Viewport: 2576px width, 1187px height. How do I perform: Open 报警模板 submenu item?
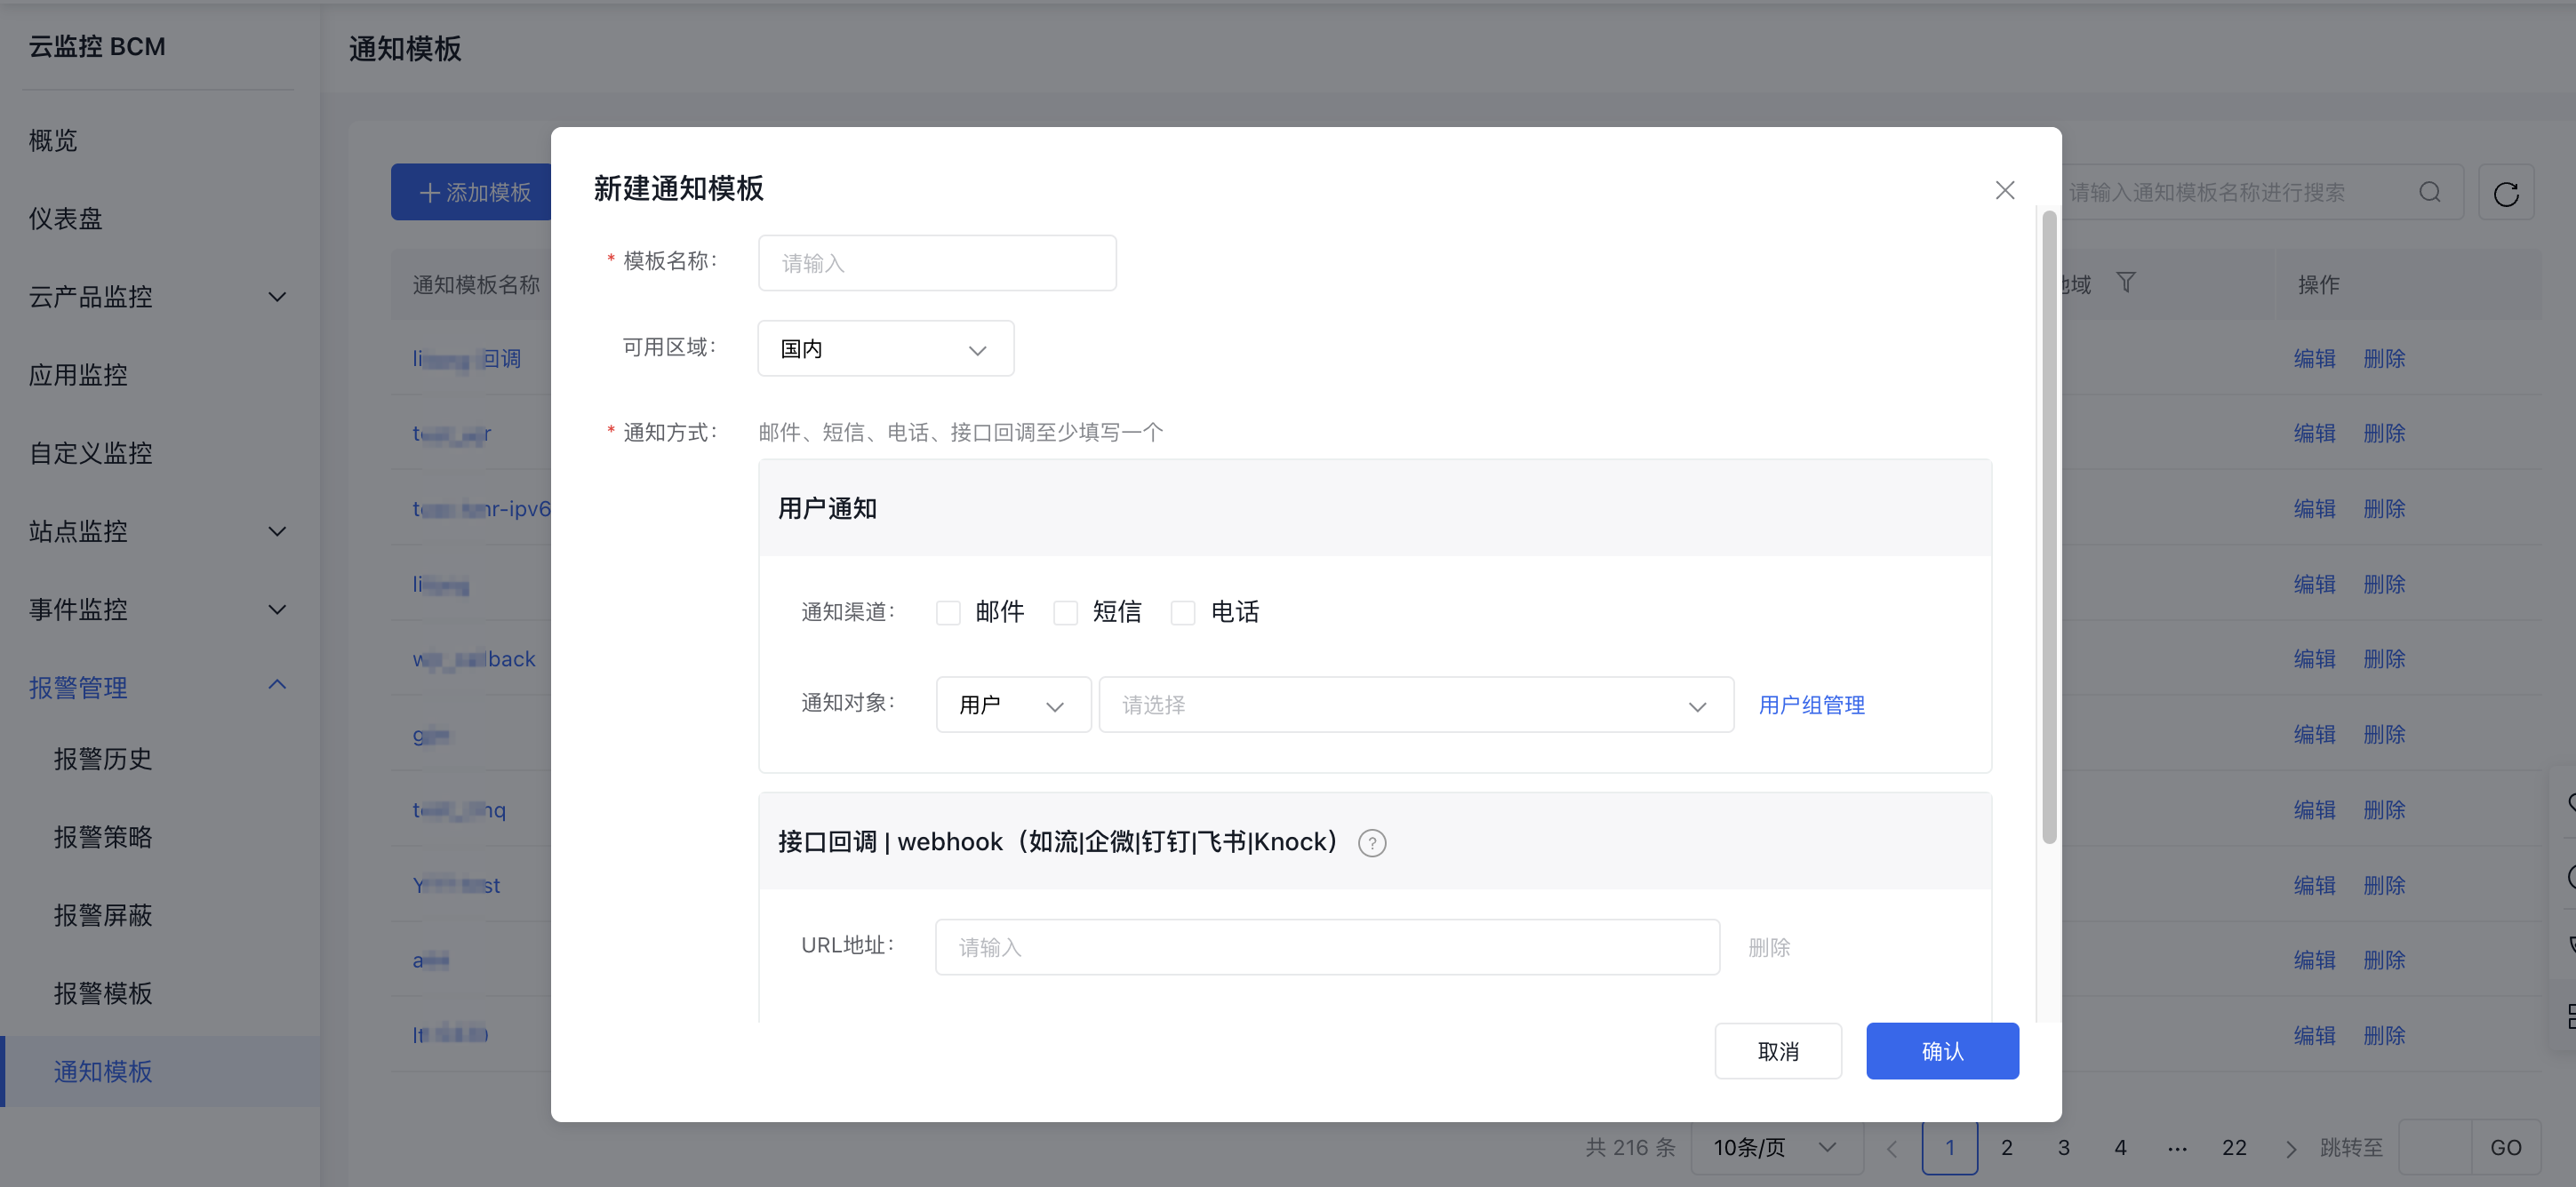pos(103,994)
